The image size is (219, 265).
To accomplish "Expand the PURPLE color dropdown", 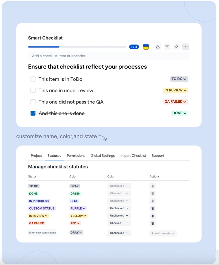I will click(78, 208).
